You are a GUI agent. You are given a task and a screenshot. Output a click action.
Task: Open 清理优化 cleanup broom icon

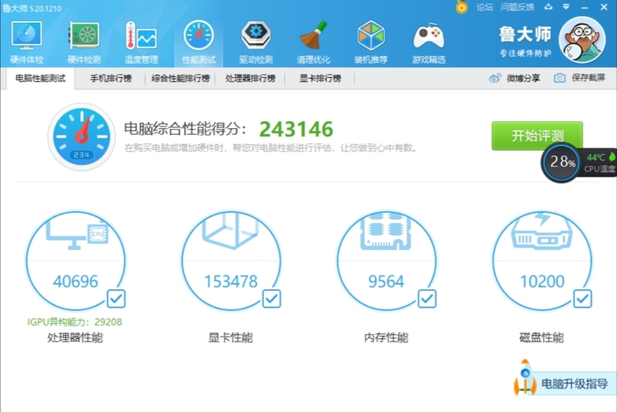point(314,42)
